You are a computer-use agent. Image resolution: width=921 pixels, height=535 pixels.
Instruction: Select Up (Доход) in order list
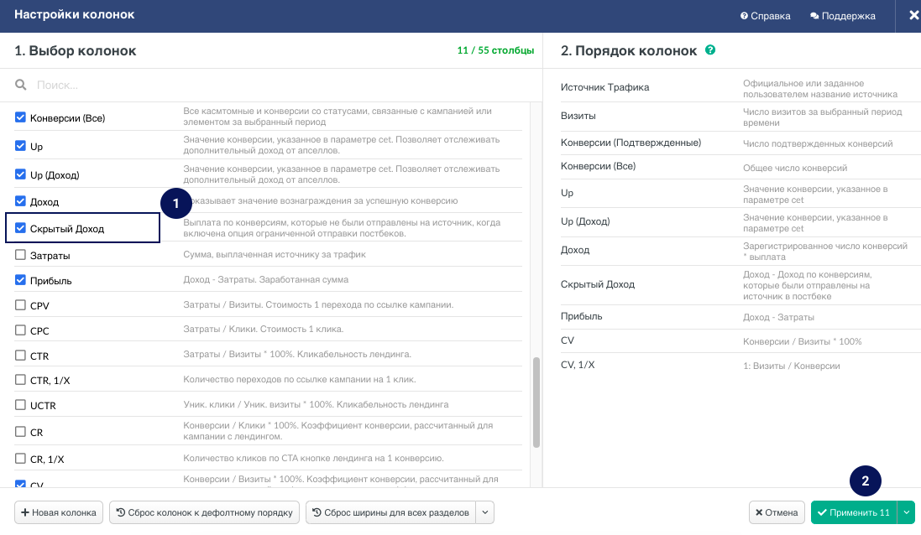(x=740, y=221)
